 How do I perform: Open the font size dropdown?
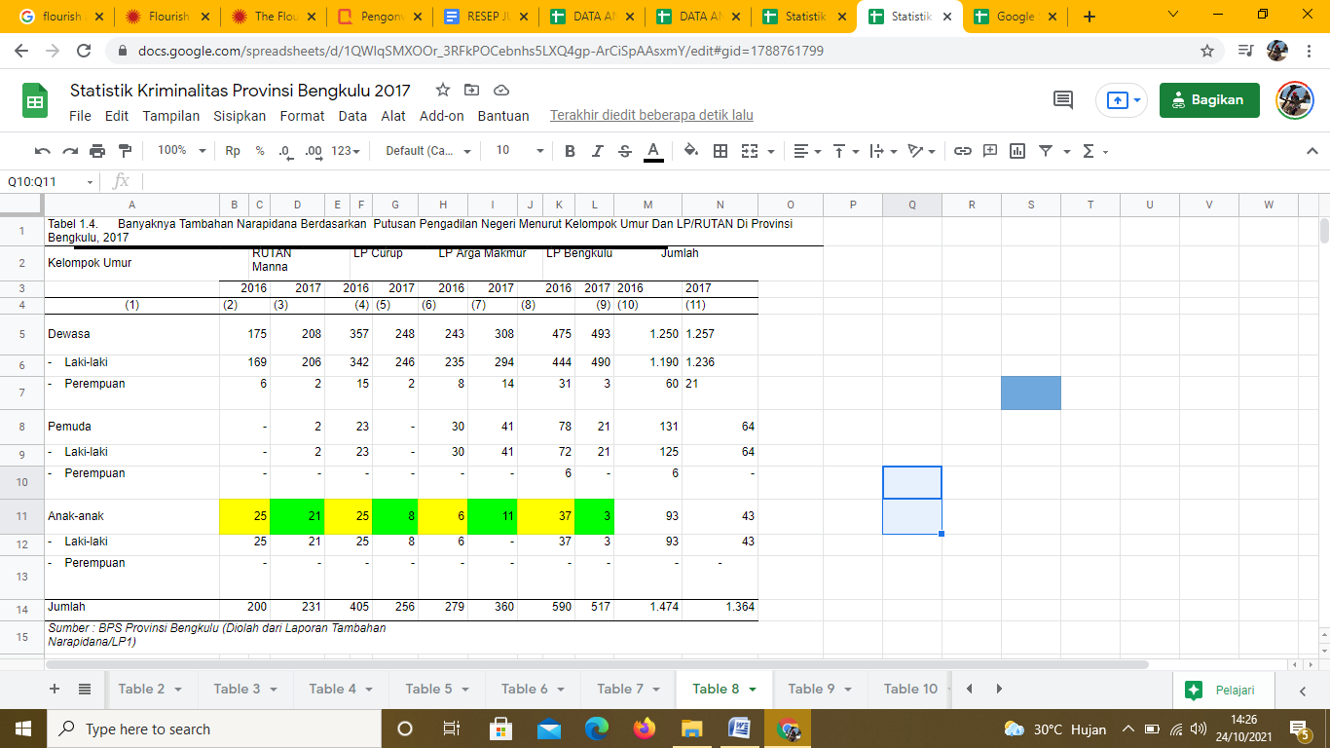520,151
